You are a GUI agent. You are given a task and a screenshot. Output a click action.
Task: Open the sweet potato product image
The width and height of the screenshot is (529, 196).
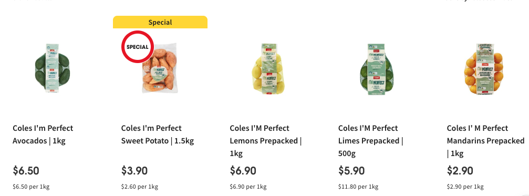coord(160,68)
